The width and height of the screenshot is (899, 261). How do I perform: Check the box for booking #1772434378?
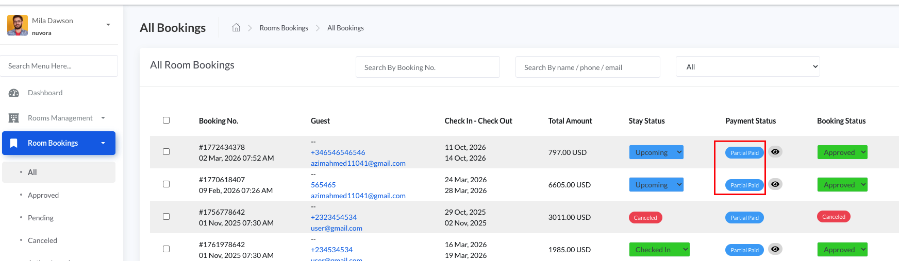(166, 151)
